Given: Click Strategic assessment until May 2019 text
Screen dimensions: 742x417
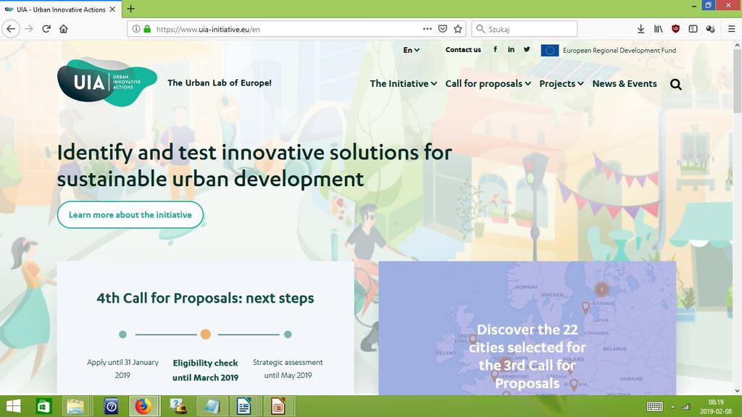Looking at the screenshot, I should [x=288, y=368].
